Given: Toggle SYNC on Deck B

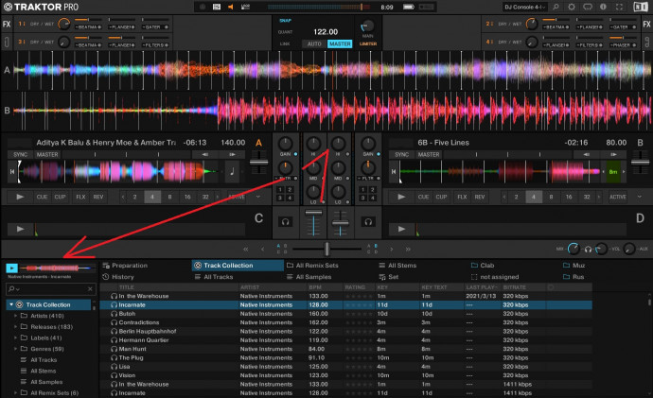Looking at the screenshot, I should [x=401, y=154].
